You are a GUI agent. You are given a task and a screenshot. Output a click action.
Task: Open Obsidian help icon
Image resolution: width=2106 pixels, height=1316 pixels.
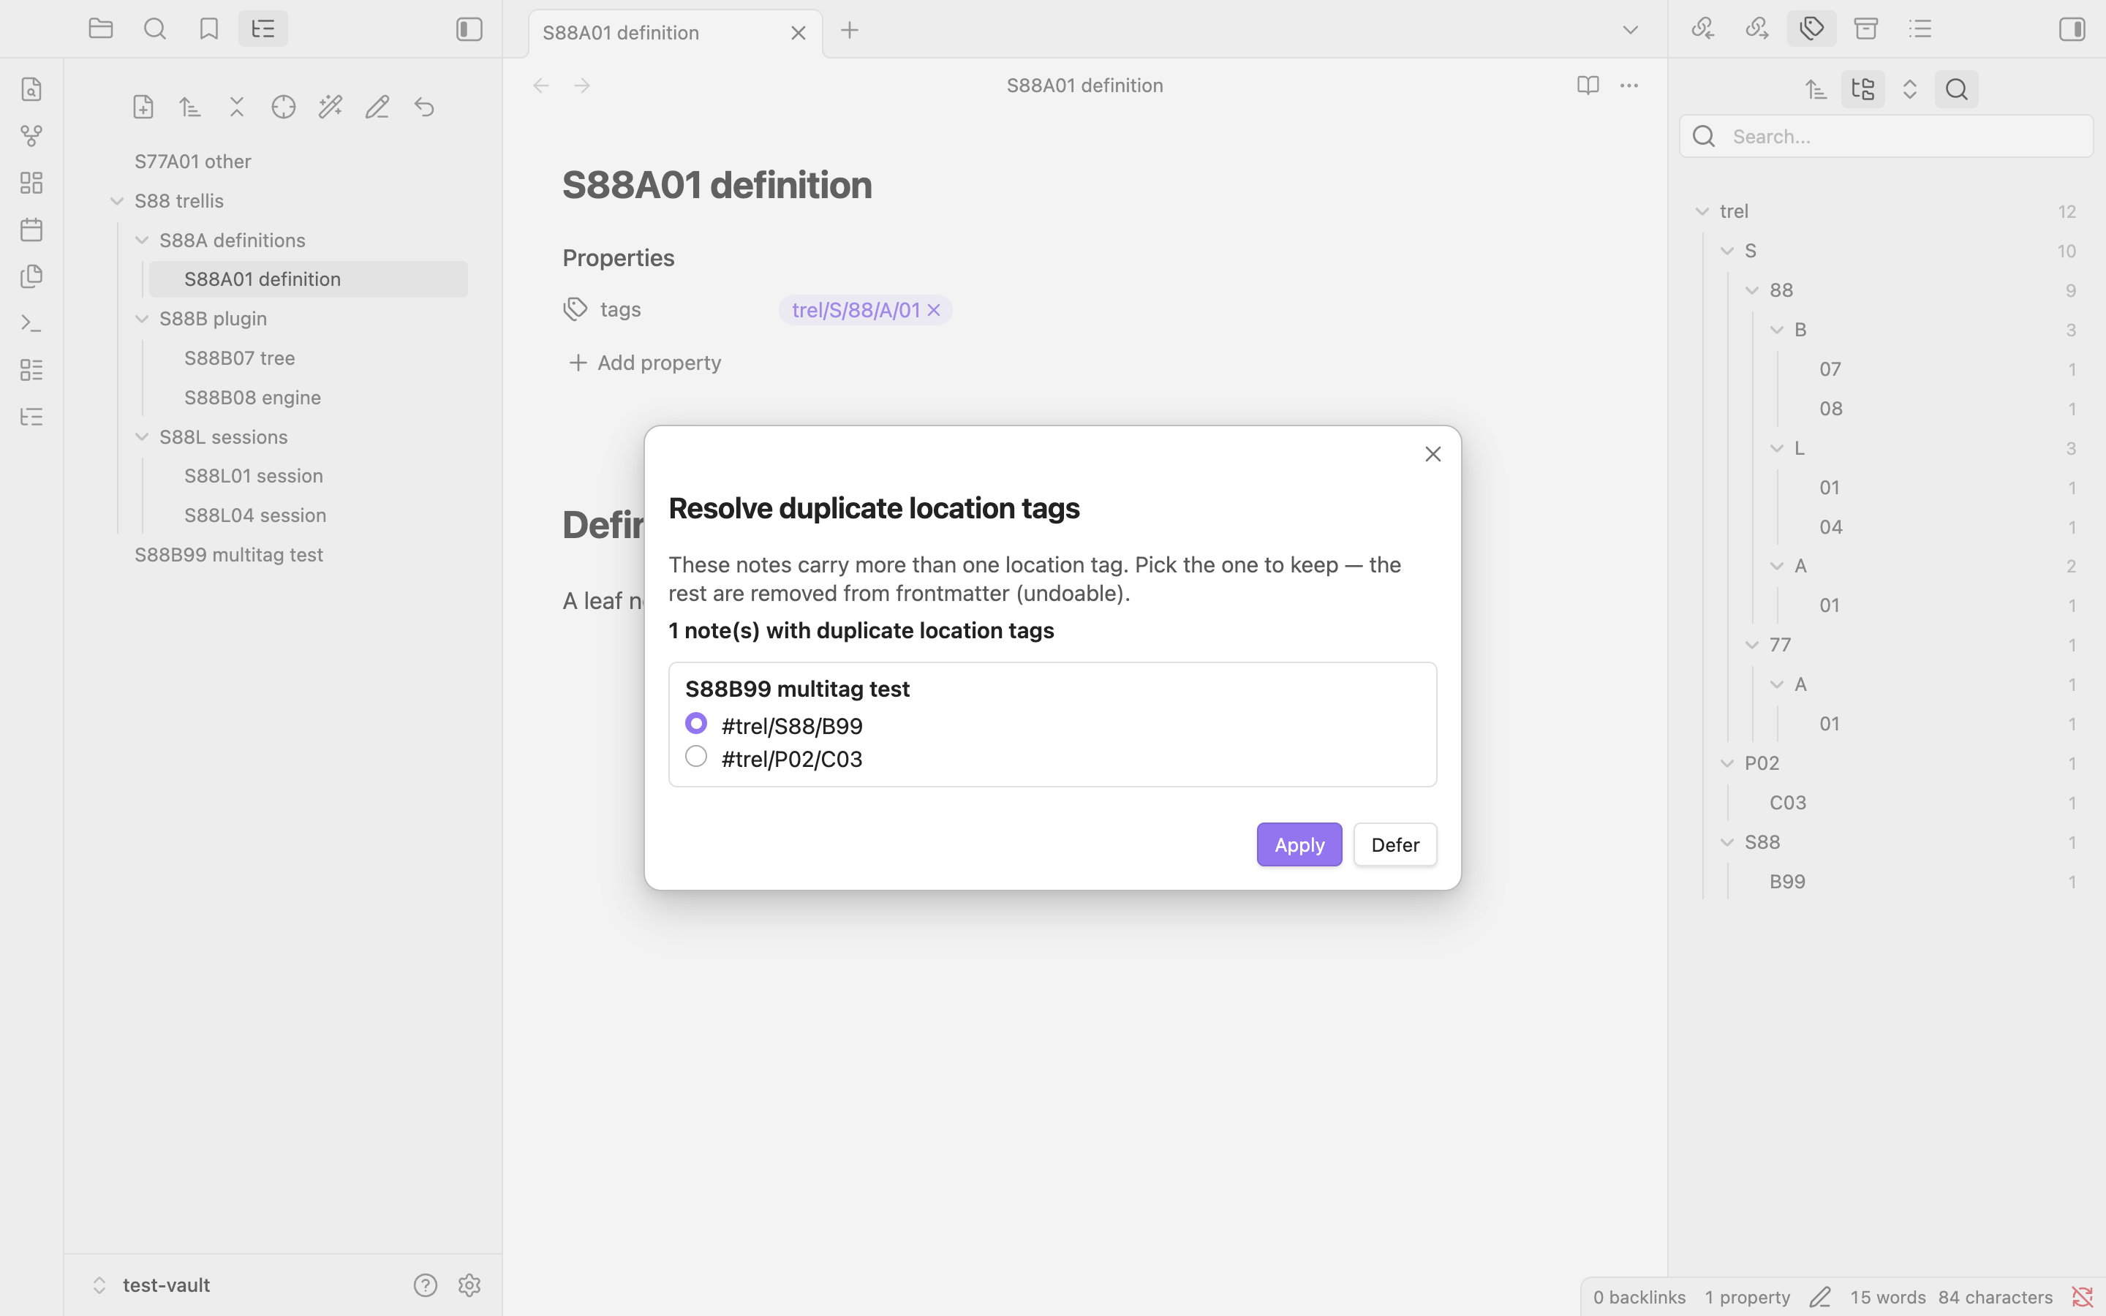(x=425, y=1285)
